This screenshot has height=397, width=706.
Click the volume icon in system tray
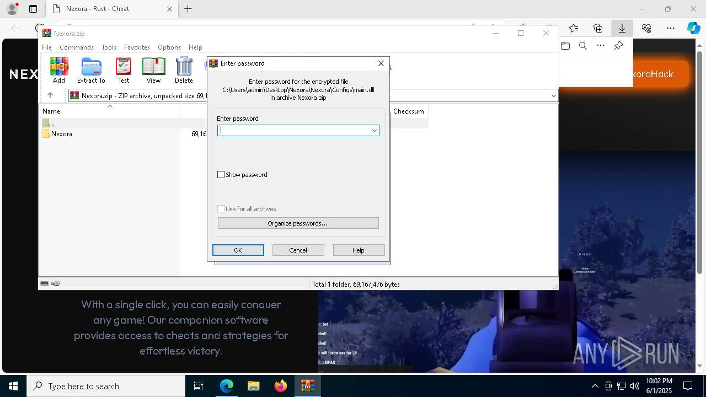(635, 386)
